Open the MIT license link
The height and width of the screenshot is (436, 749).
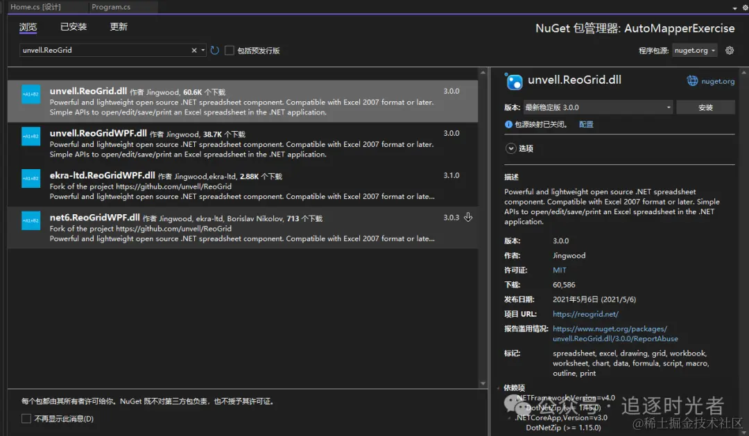pos(560,270)
